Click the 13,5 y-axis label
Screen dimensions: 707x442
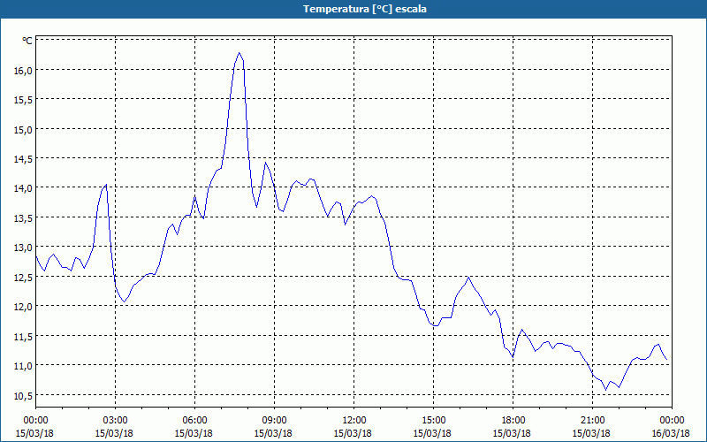click(x=23, y=217)
